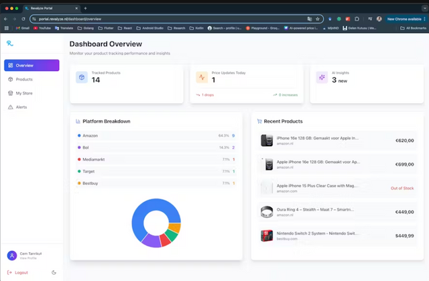The width and height of the screenshot is (429, 281).
Task: Click the iPhone 16e €620,00 thumbnail
Action: coord(267,141)
